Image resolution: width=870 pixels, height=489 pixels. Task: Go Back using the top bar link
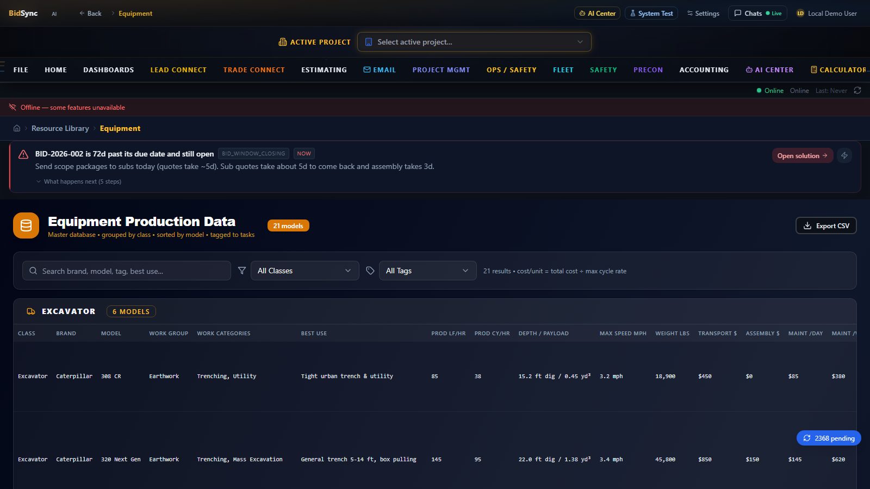[x=90, y=13]
